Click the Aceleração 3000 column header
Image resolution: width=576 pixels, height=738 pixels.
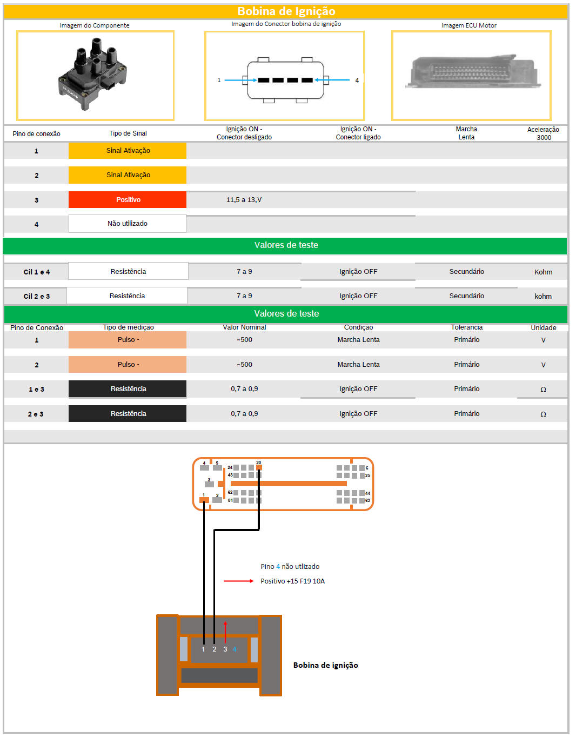coord(543,133)
